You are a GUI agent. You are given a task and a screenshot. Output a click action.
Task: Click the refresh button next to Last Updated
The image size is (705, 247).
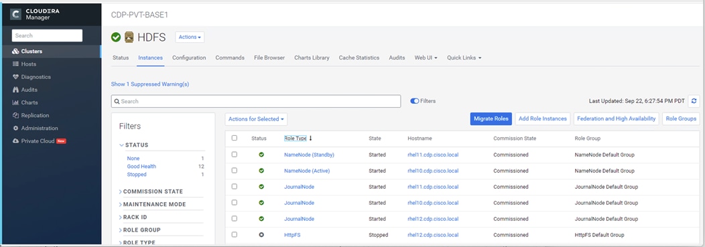694,101
